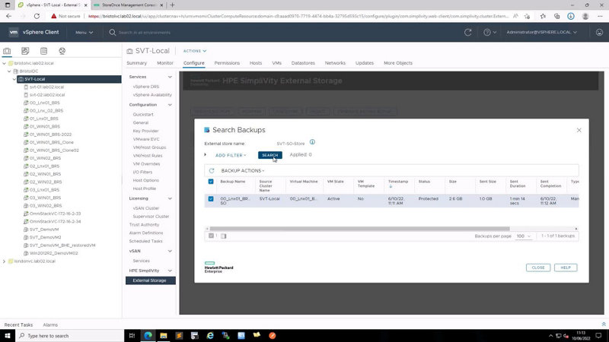
Task: Go back in the browser
Action: click(x=9, y=16)
